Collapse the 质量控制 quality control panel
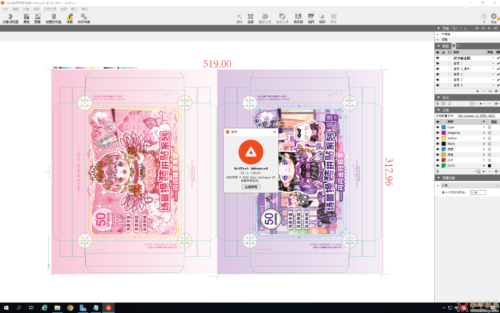This screenshot has width=500, height=313. coord(438,178)
